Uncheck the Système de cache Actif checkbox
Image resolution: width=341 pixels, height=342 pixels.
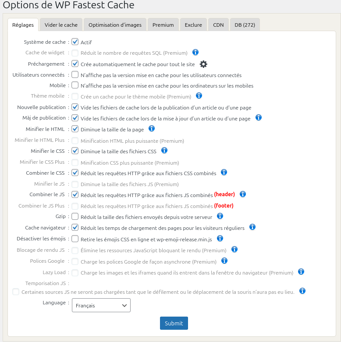75,42
